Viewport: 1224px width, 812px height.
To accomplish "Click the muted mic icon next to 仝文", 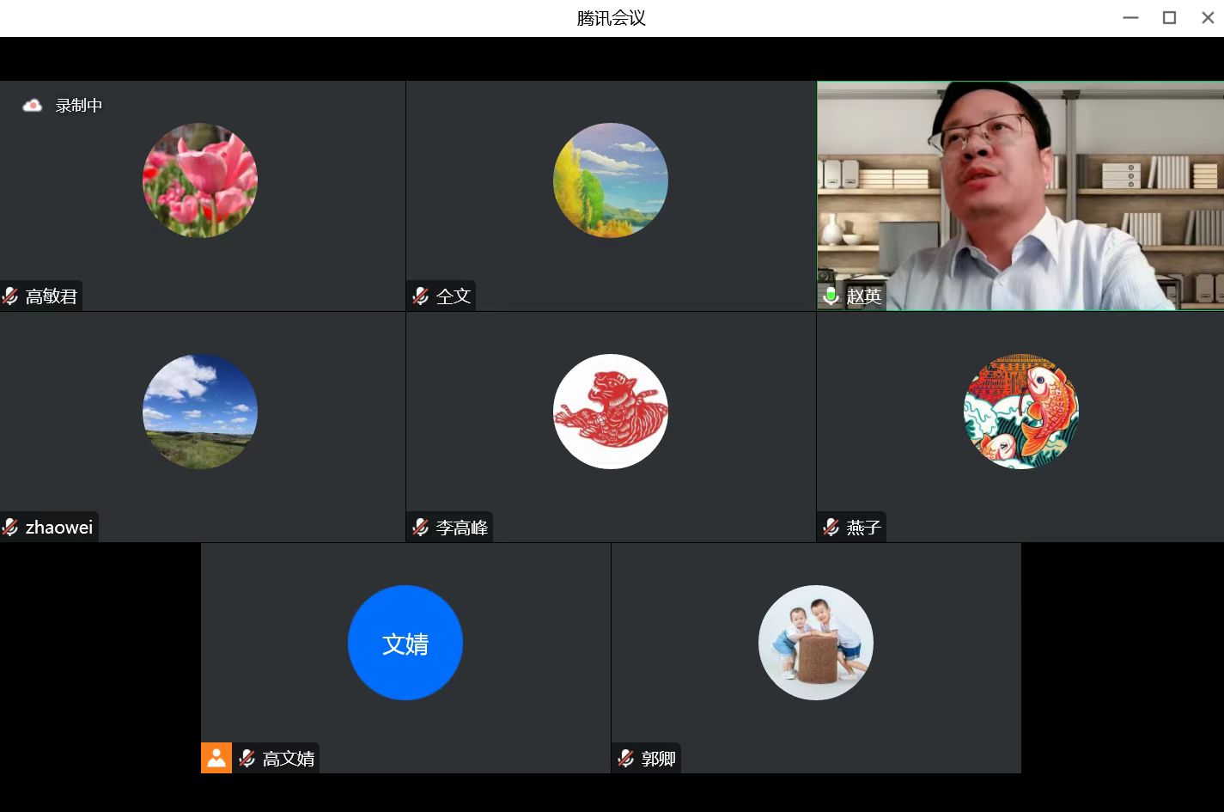I will 420,296.
